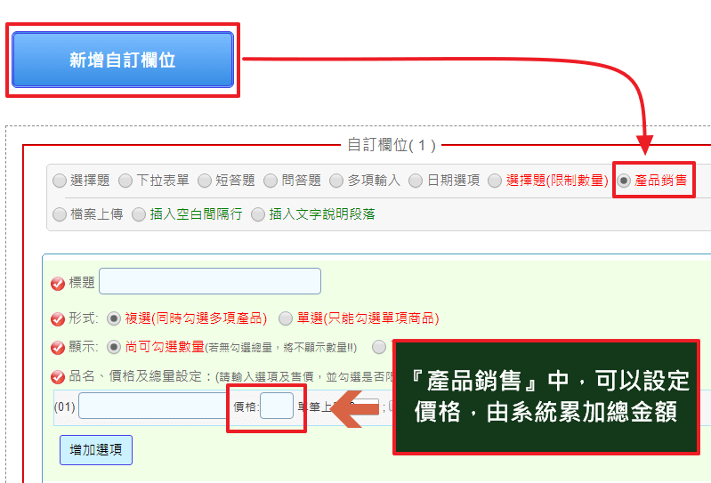Click the 增加選項 button
711x483 pixels.
tap(96, 450)
